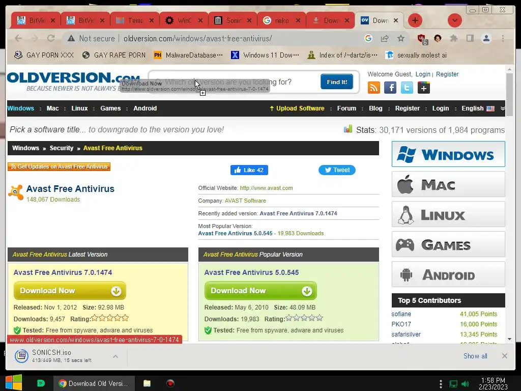
Task: Download Avast Free Antivirus 5.0.545
Action: click(x=260, y=291)
